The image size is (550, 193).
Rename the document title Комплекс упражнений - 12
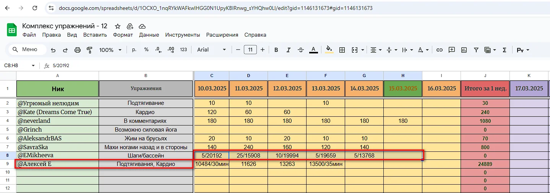click(65, 26)
